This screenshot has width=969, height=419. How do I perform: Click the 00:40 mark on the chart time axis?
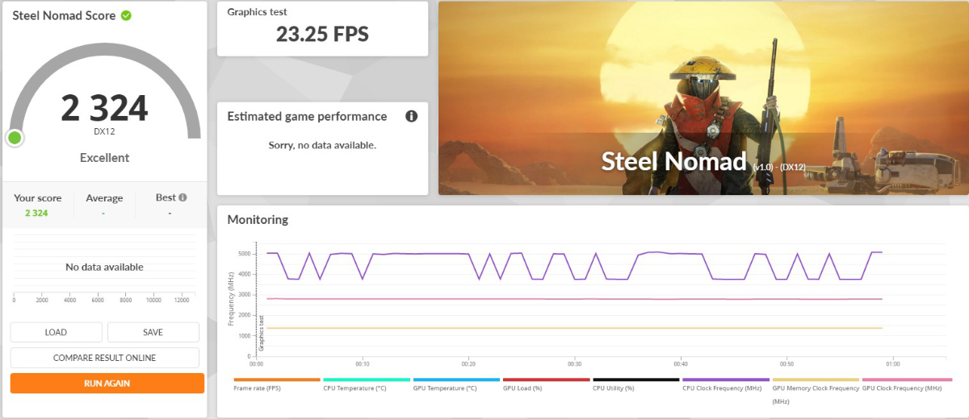(681, 363)
